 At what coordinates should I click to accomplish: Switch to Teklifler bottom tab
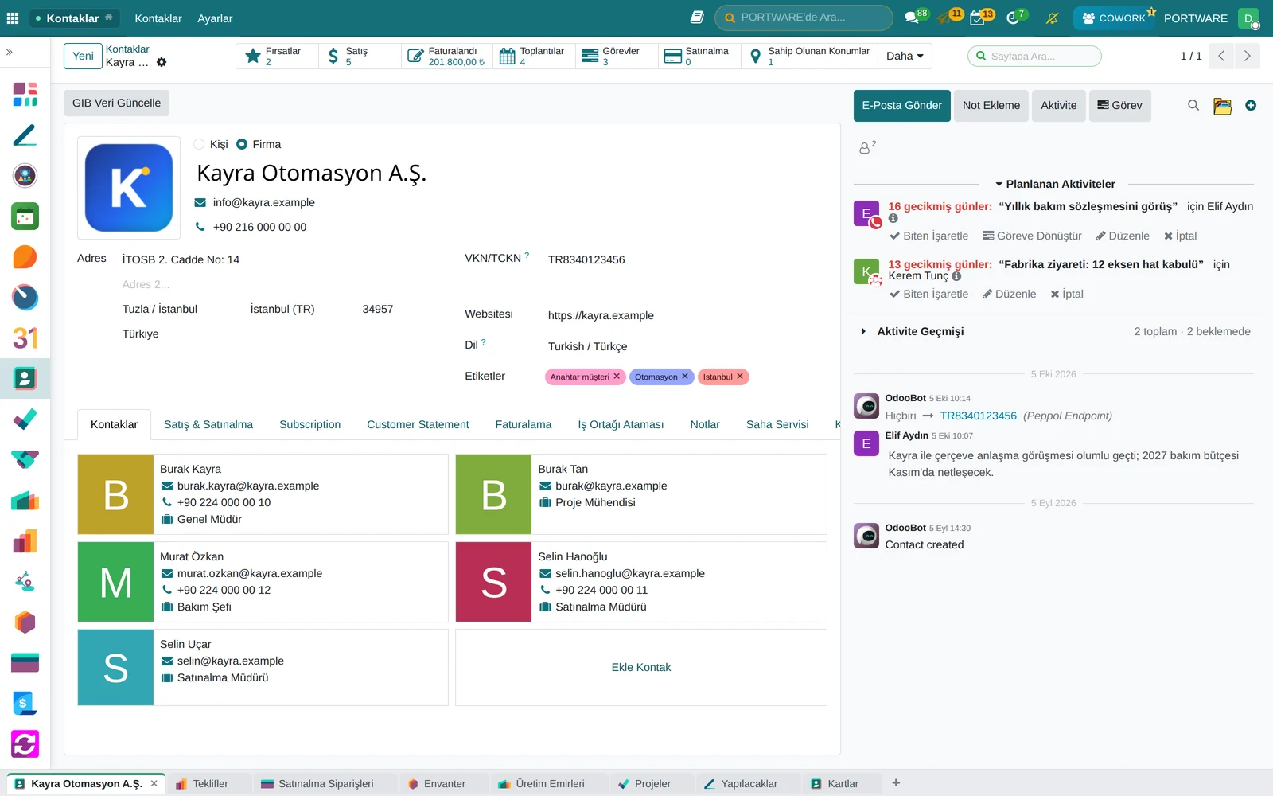tap(208, 784)
